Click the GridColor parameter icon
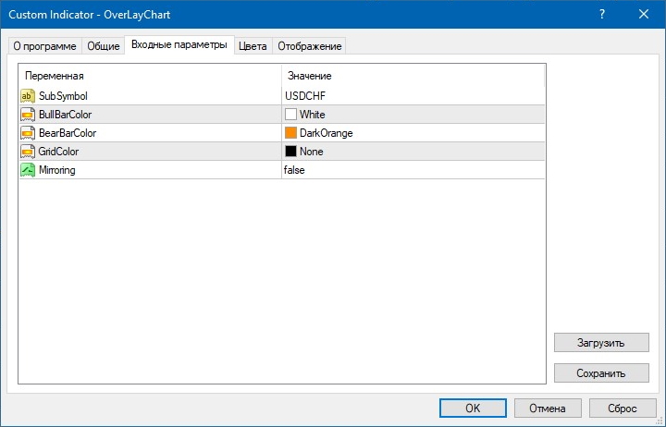Screen dimensions: 666x427 point(27,152)
